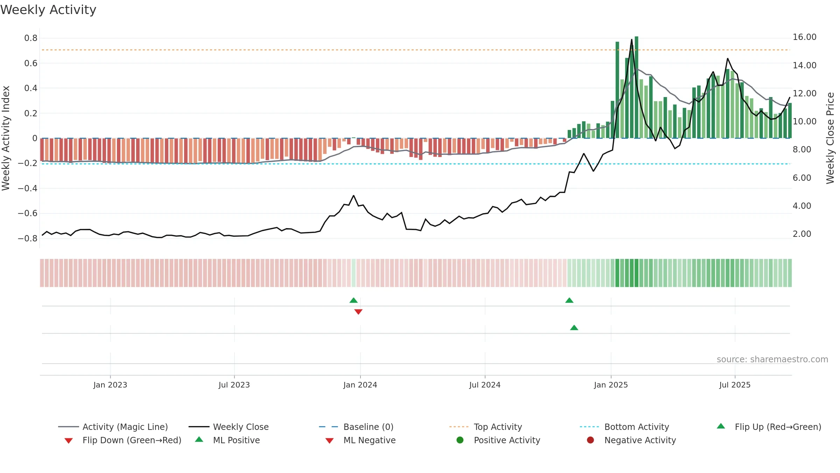Click the Negative Activity legend label
Image resolution: width=840 pixels, height=473 pixels.
640,440
